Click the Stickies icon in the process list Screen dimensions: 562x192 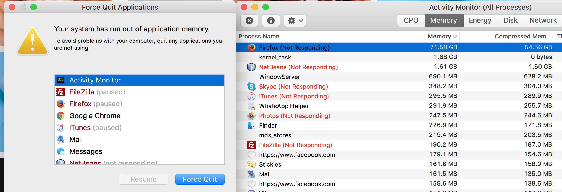point(251,164)
